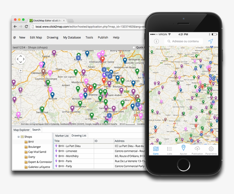234x194 pixels.
Task: Open the Help menu
Action: click(x=116, y=37)
